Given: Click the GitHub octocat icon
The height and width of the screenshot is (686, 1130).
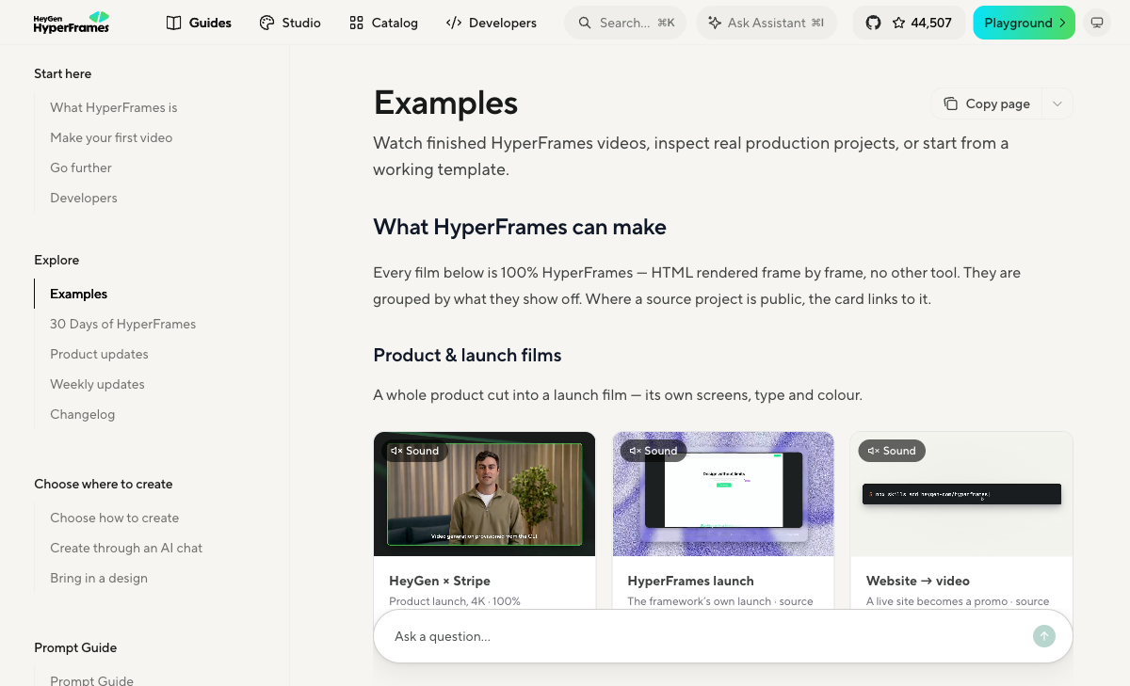Looking at the screenshot, I should [x=873, y=23].
